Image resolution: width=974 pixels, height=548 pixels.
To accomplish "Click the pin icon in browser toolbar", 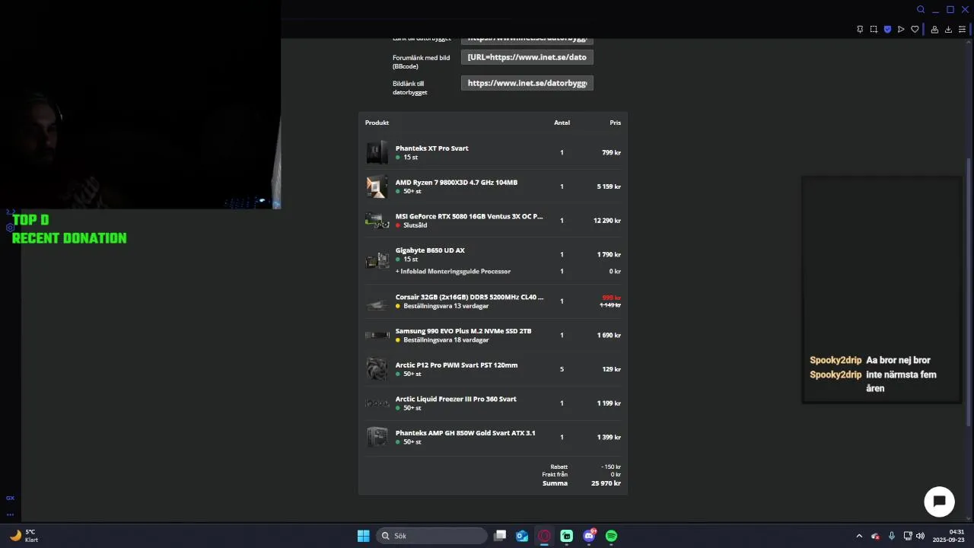I will (x=860, y=29).
